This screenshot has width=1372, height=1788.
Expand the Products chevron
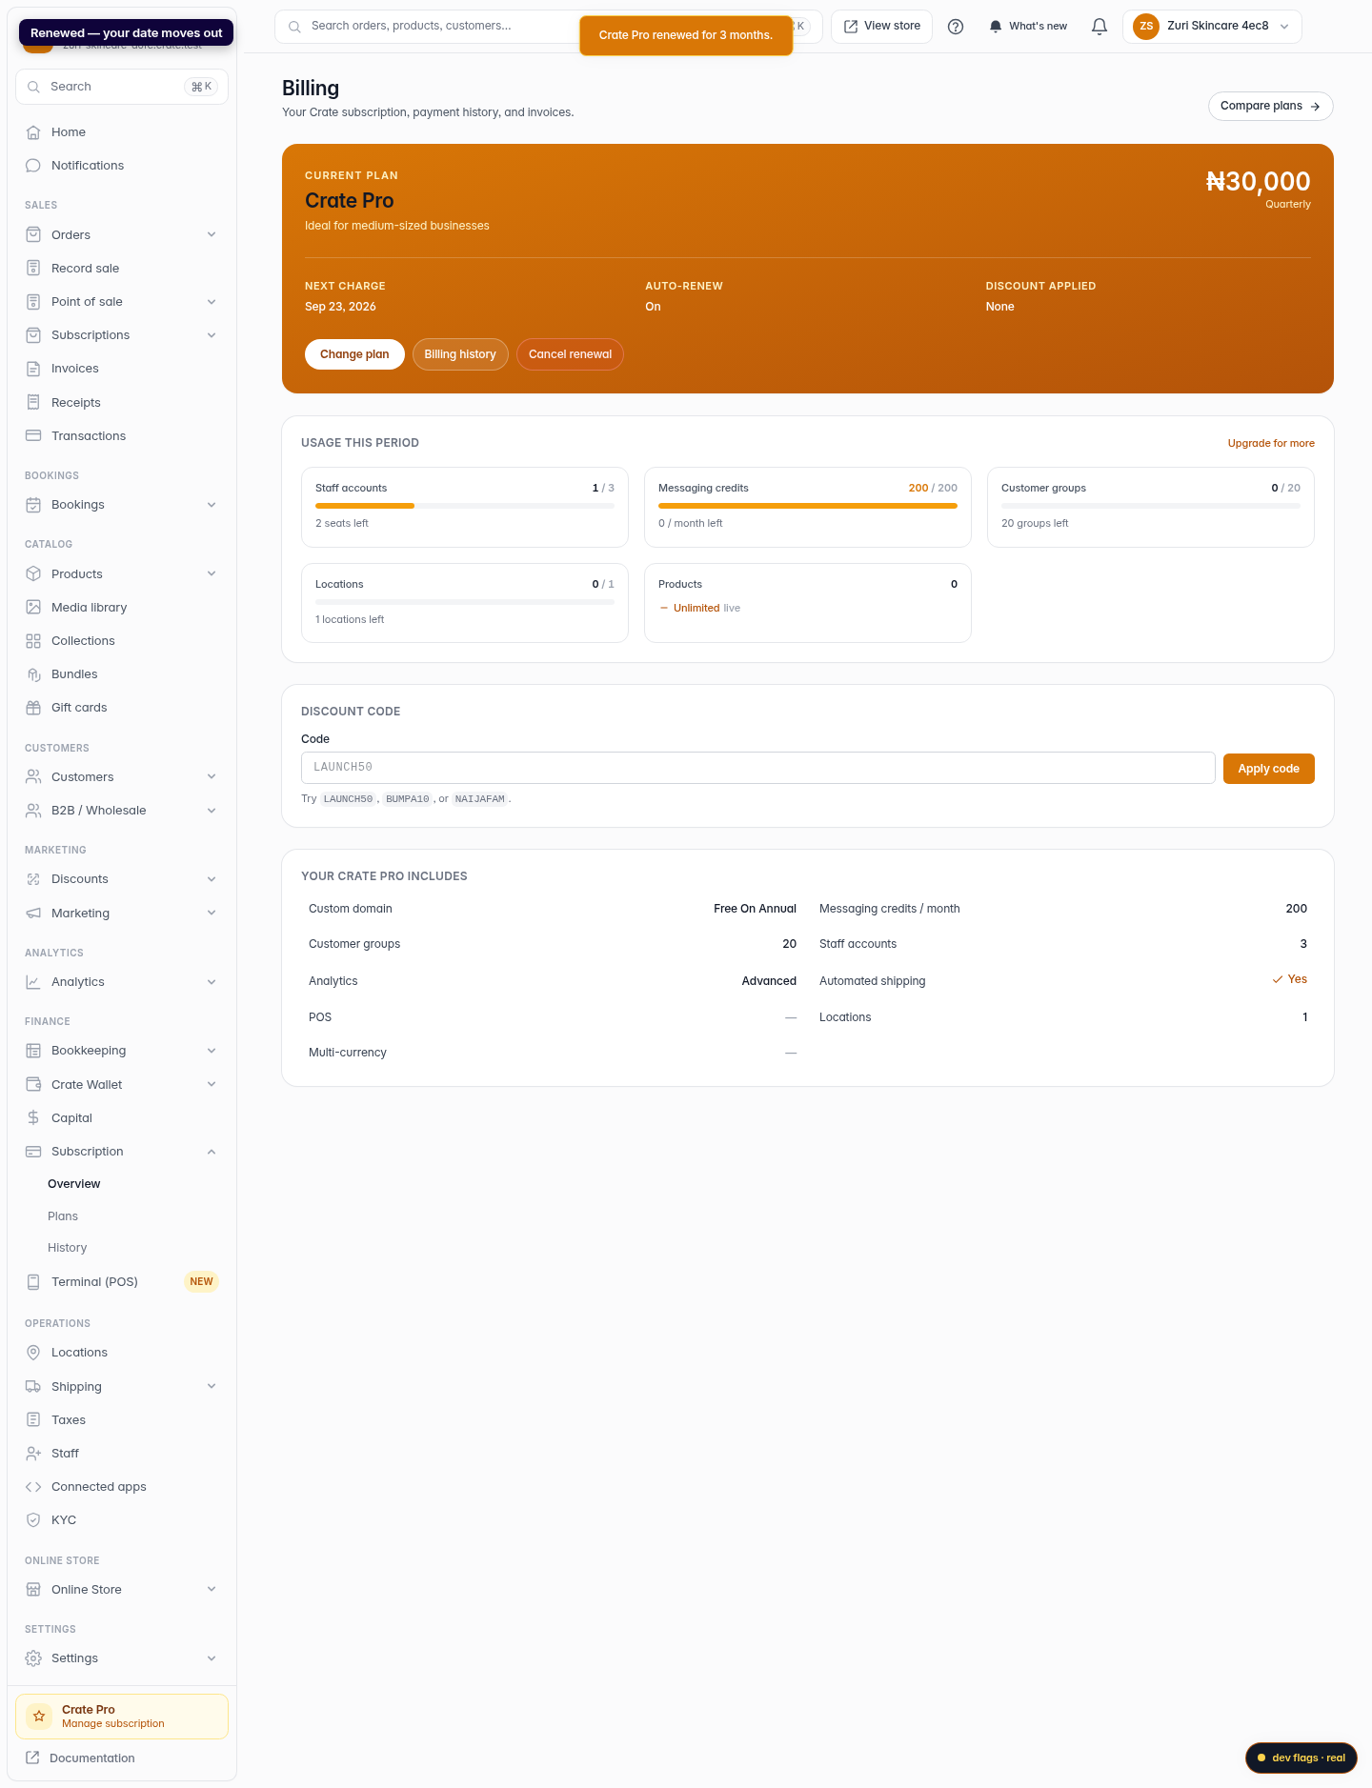pos(212,574)
